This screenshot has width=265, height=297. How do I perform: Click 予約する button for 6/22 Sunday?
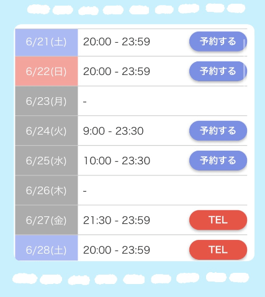[218, 71]
